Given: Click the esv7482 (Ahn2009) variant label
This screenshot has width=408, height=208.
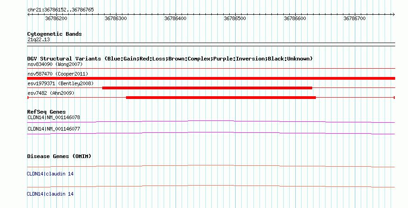Looking at the screenshot, I should click(x=51, y=93).
